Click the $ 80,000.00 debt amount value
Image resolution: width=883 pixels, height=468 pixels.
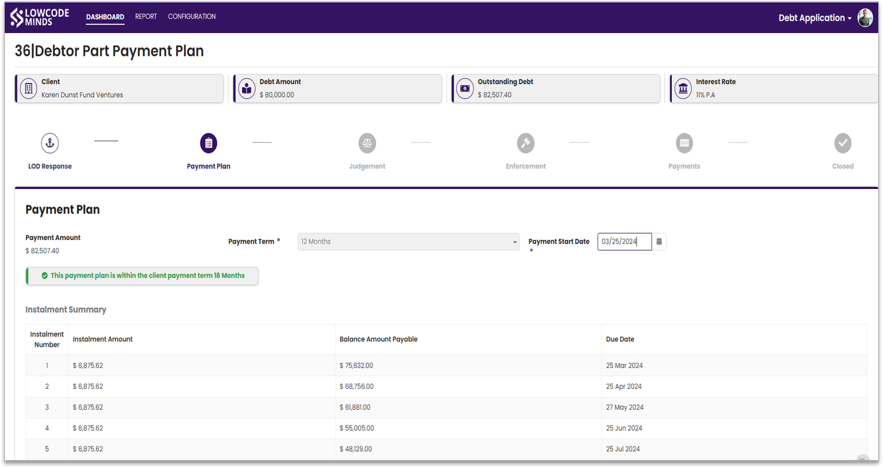pyautogui.click(x=277, y=95)
